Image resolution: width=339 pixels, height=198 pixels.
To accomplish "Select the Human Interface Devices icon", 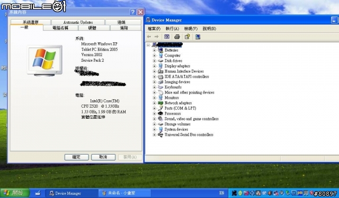I will [x=160, y=71].
